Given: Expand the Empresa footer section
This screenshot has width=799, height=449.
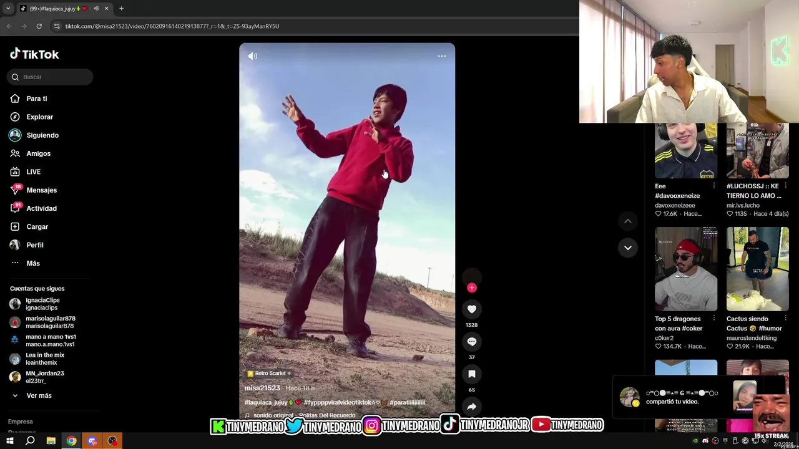Looking at the screenshot, I should point(20,422).
